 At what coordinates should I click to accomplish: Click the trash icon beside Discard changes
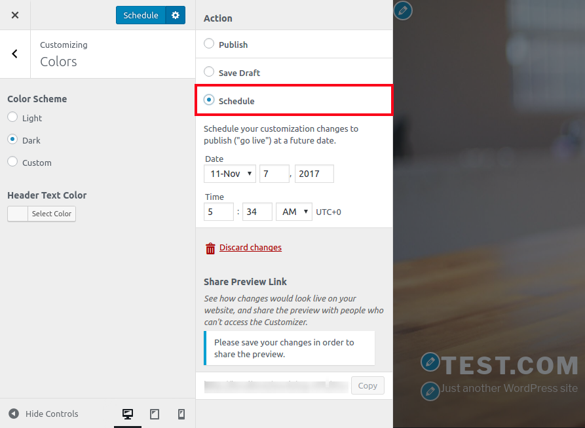[210, 248]
